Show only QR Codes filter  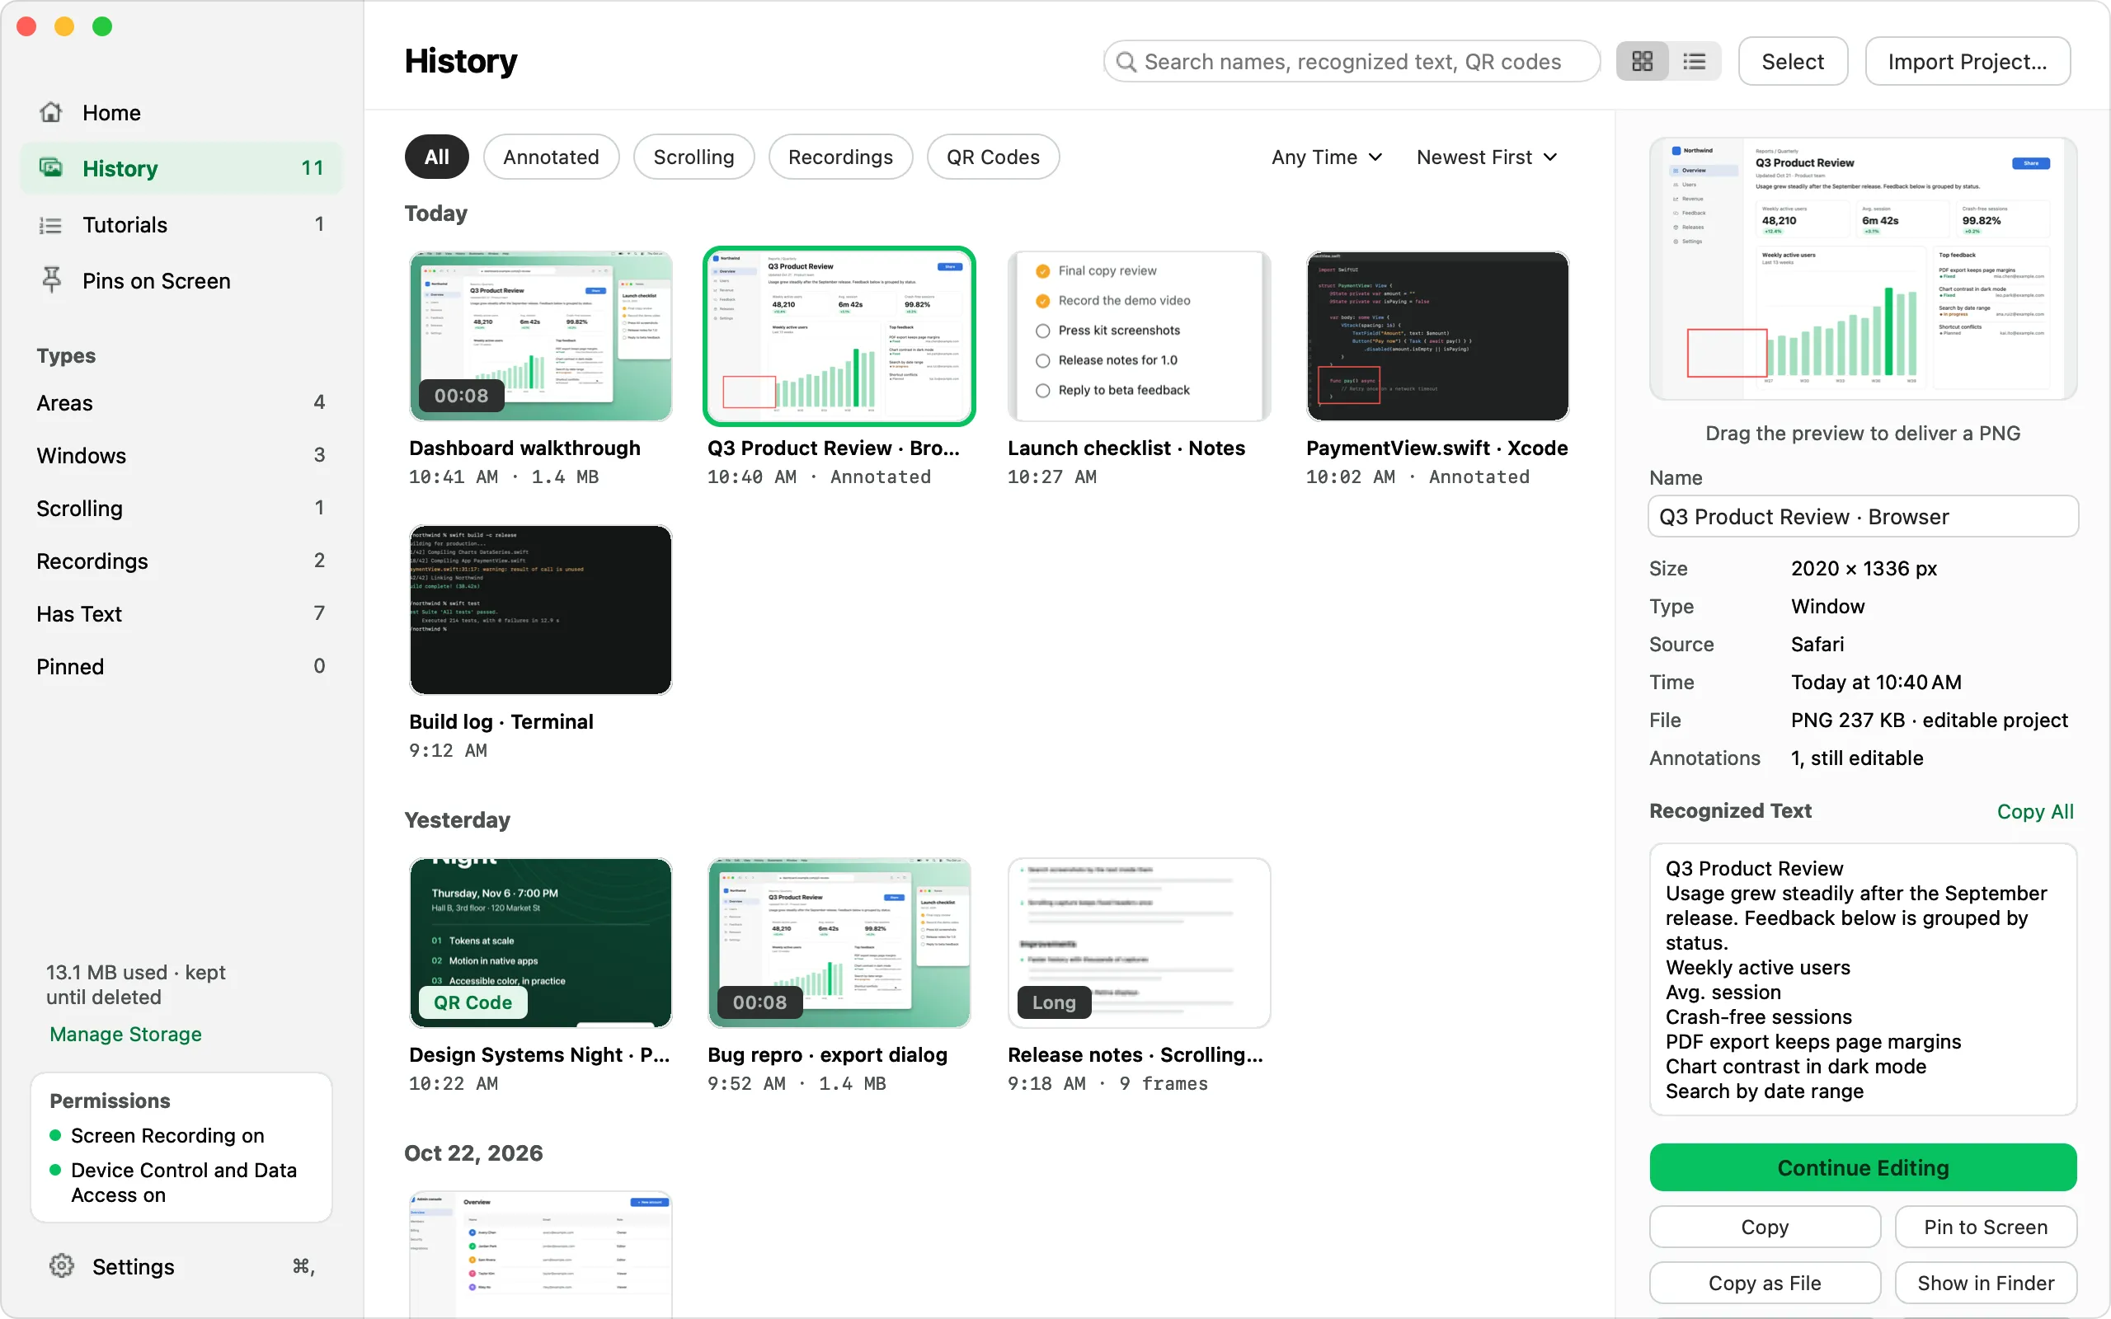point(993,157)
